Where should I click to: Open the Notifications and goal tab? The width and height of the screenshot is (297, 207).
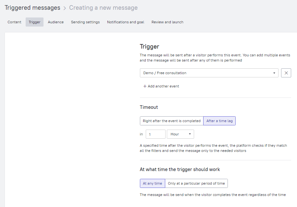pos(126,22)
